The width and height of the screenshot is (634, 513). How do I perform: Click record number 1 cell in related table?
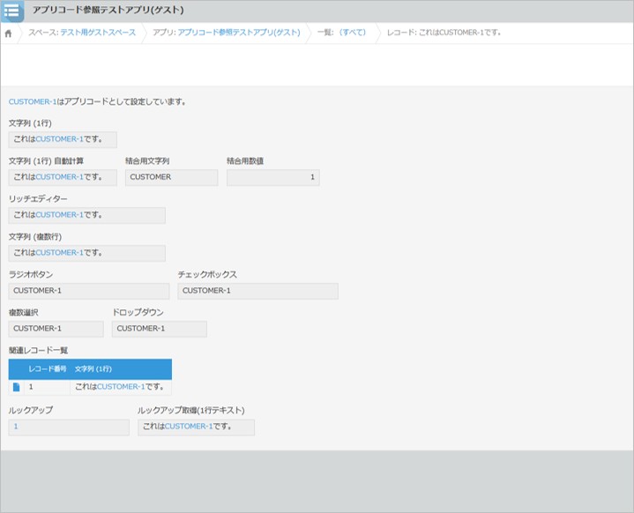pos(47,387)
